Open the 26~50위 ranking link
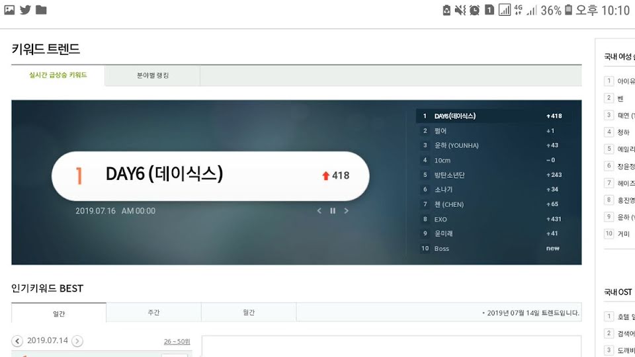Screen dimensions: 635x357 coord(177,342)
